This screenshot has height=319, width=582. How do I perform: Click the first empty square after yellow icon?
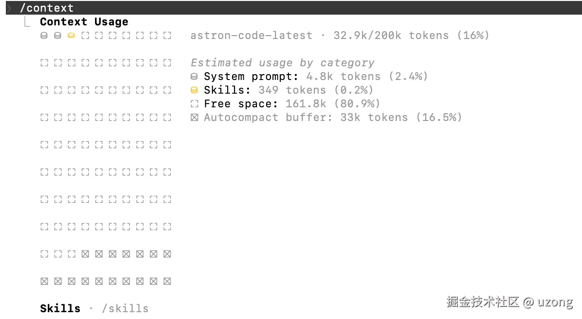(85, 36)
